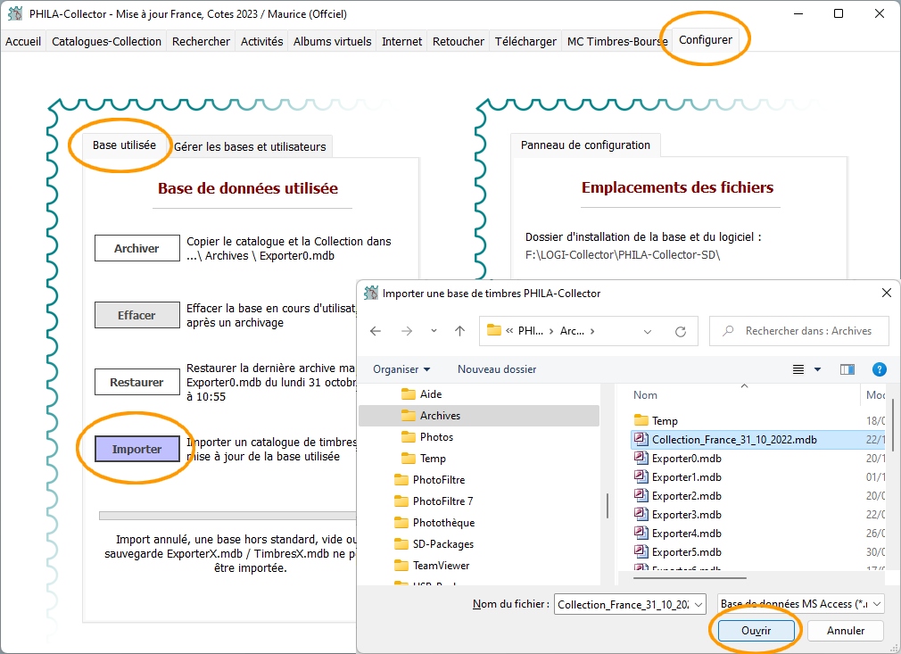Open the Albums virtuels menu tab
Image resolution: width=901 pixels, height=654 pixels.
click(x=332, y=41)
